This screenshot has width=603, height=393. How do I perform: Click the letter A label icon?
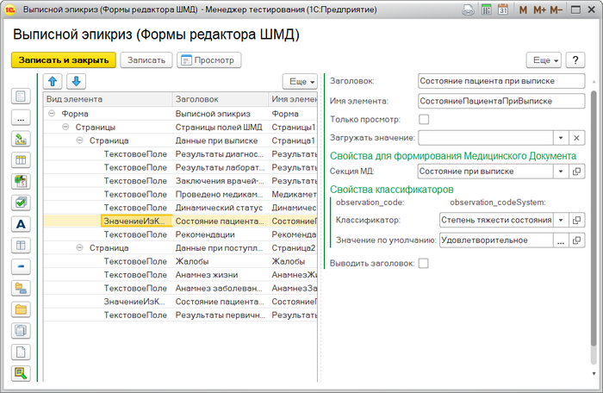tap(21, 224)
